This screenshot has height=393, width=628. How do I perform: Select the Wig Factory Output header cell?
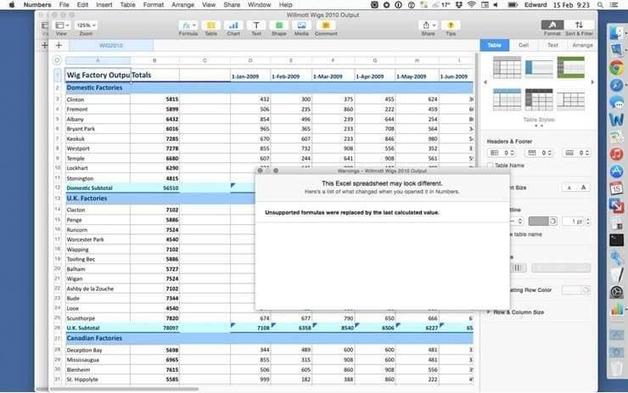98,76
